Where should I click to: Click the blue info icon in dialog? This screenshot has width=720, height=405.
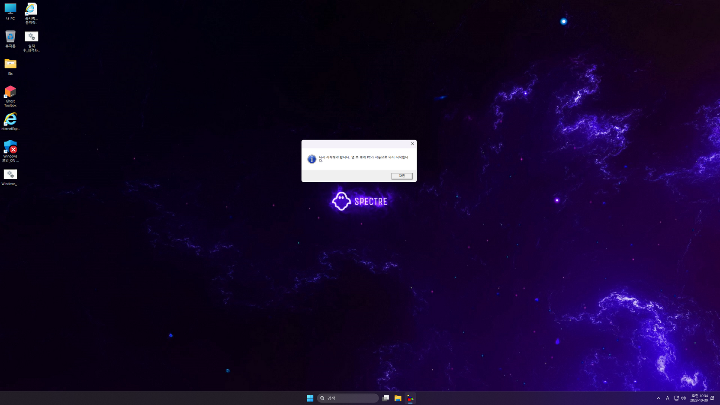312,159
